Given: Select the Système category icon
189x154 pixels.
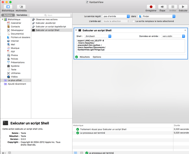Looking at the screenshot, I should pyautogui.click(x=8, y=66).
